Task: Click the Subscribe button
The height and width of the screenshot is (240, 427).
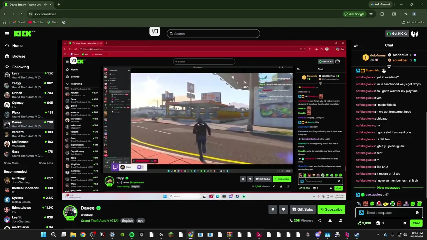Action: pos(331,209)
